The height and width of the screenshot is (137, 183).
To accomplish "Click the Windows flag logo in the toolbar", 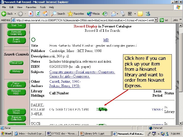I will pyautogui.click(x=178, y=7).
